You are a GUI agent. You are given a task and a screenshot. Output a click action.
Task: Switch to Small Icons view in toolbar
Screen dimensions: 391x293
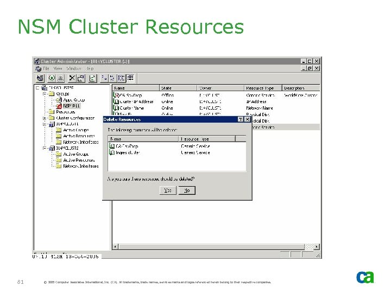click(x=112, y=79)
